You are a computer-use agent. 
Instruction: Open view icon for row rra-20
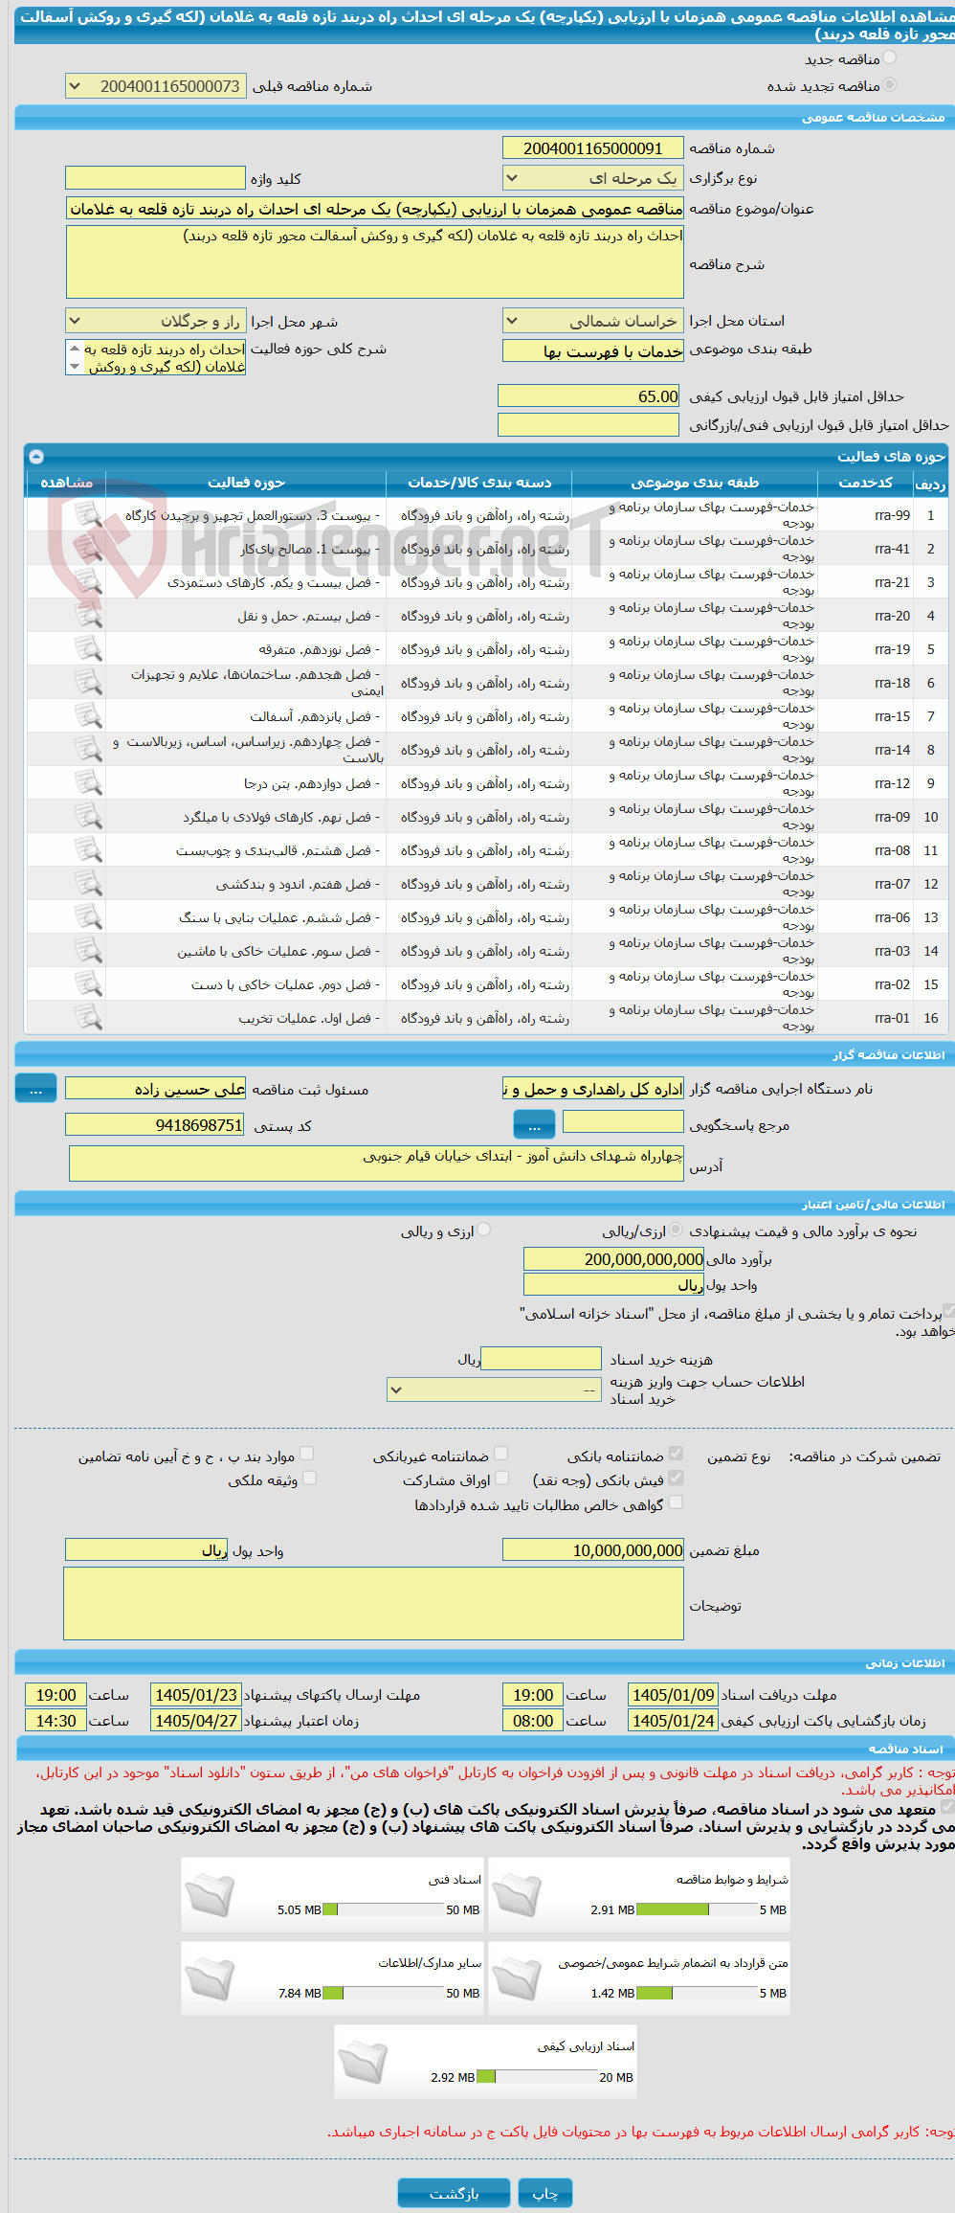tap(88, 616)
